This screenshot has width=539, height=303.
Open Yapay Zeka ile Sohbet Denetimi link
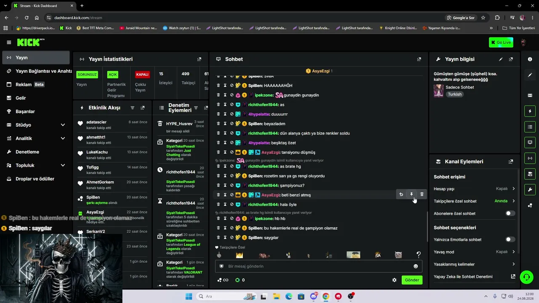coord(475,276)
